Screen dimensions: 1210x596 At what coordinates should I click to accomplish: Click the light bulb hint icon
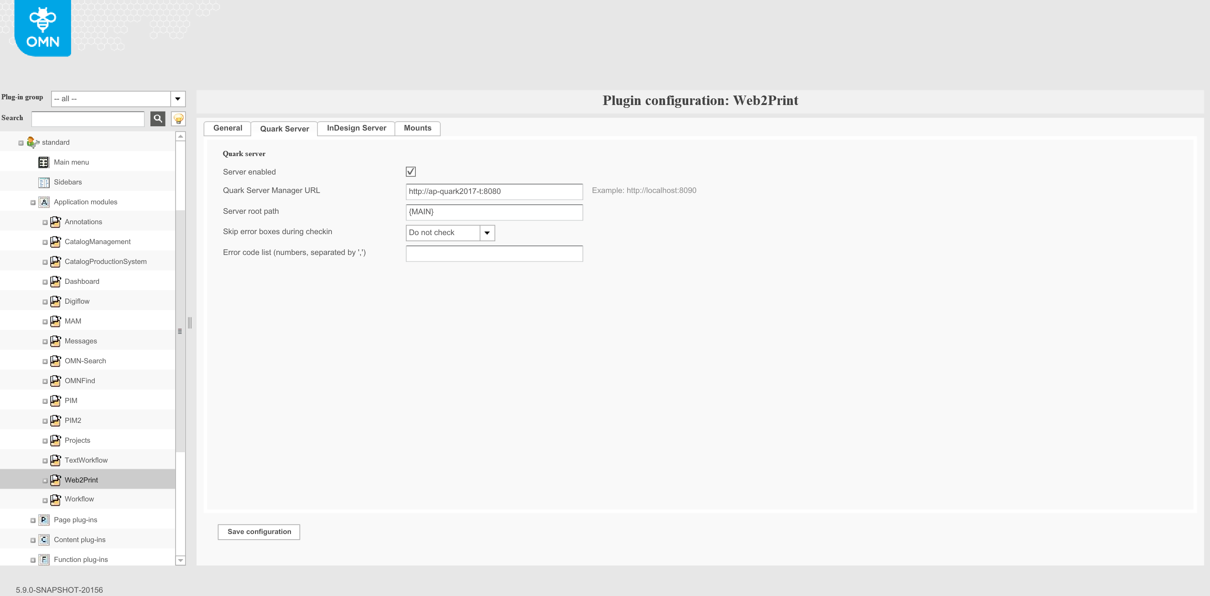tap(177, 119)
